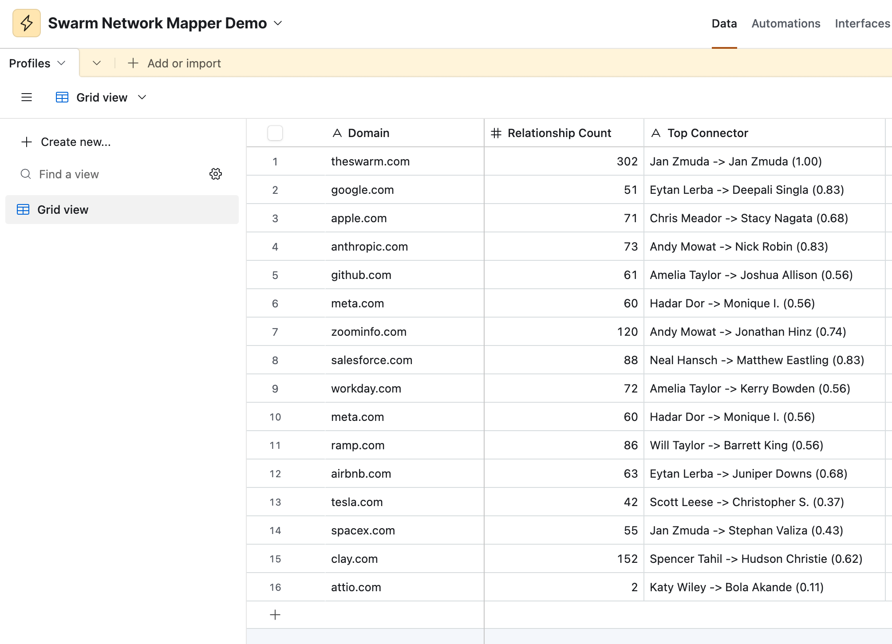Viewport: 892px width, 644px height.
Task: Select the airbnb.com cell
Action: coord(404,474)
